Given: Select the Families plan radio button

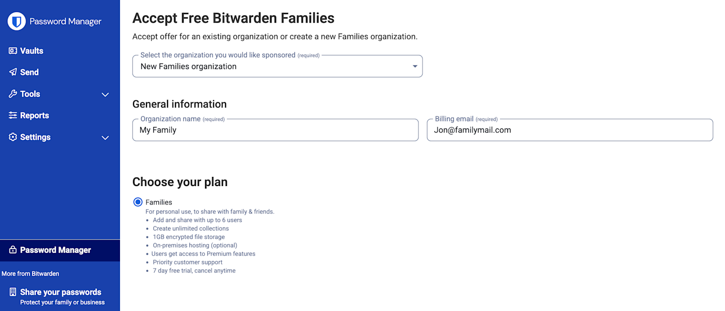Looking at the screenshot, I should click(138, 202).
